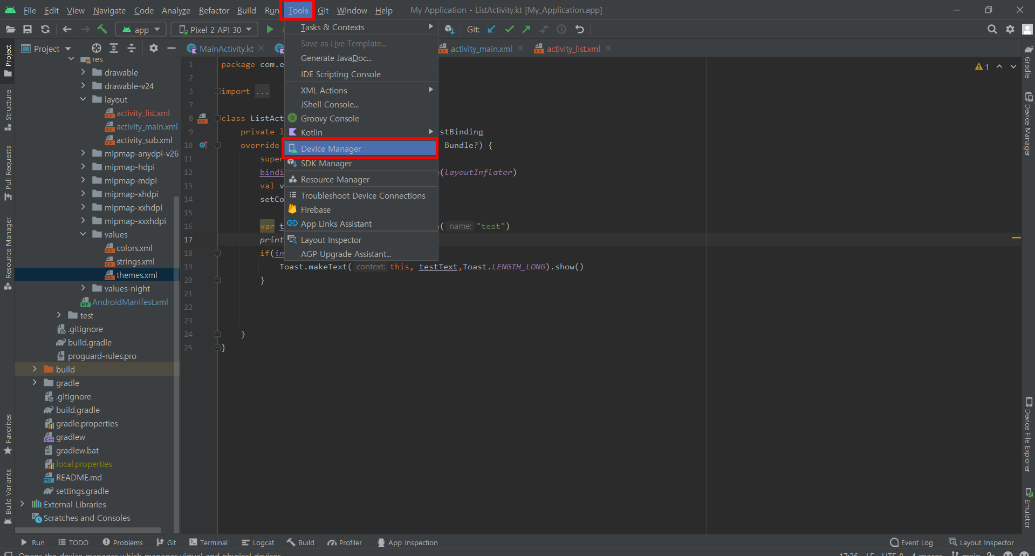This screenshot has width=1035, height=556.
Task: Select gradle.properties file
Action: click(x=87, y=423)
